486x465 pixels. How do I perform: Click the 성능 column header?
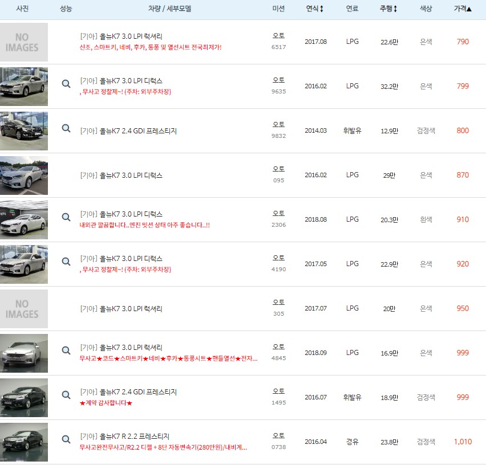pyautogui.click(x=66, y=9)
